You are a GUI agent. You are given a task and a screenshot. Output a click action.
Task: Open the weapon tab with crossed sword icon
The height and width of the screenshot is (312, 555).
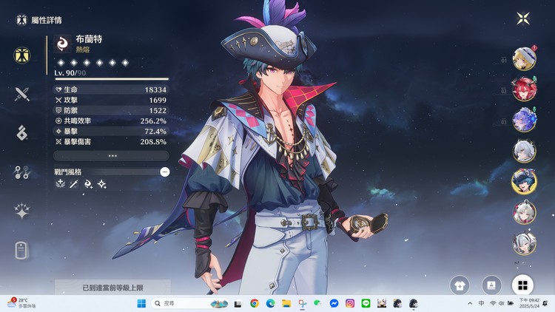[22, 94]
